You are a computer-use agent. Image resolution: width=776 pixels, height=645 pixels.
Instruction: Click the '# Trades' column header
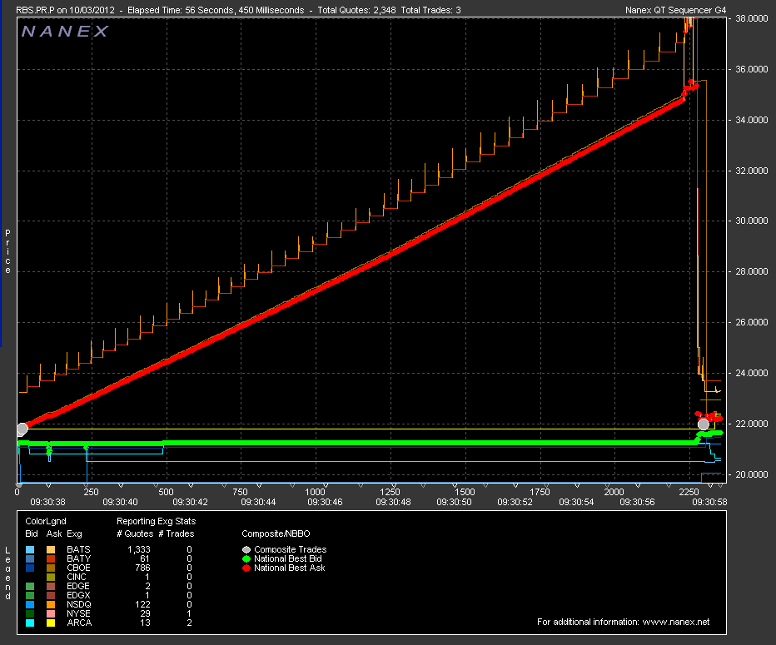177,533
